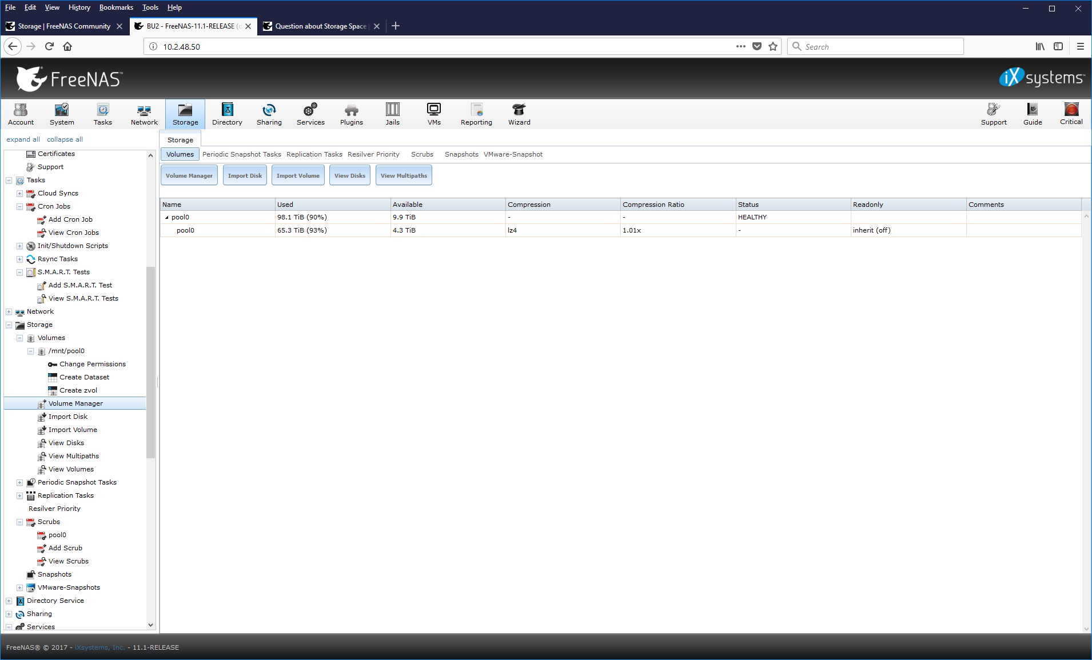
Task: Launch the Wizard toolbar icon
Action: [x=519, y=114]
